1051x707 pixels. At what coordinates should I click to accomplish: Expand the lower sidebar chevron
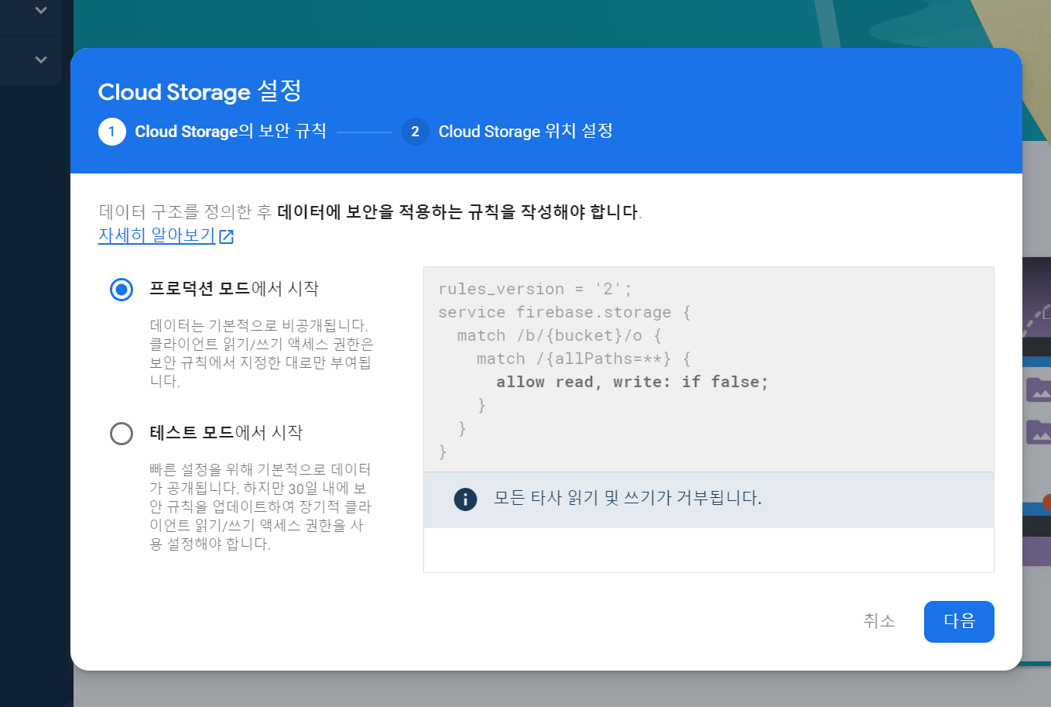point(41,60)
